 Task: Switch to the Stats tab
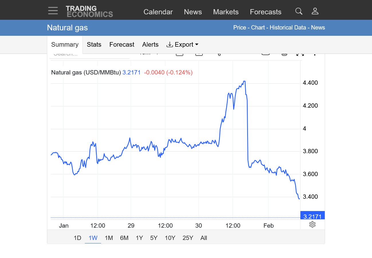point(94,45)
